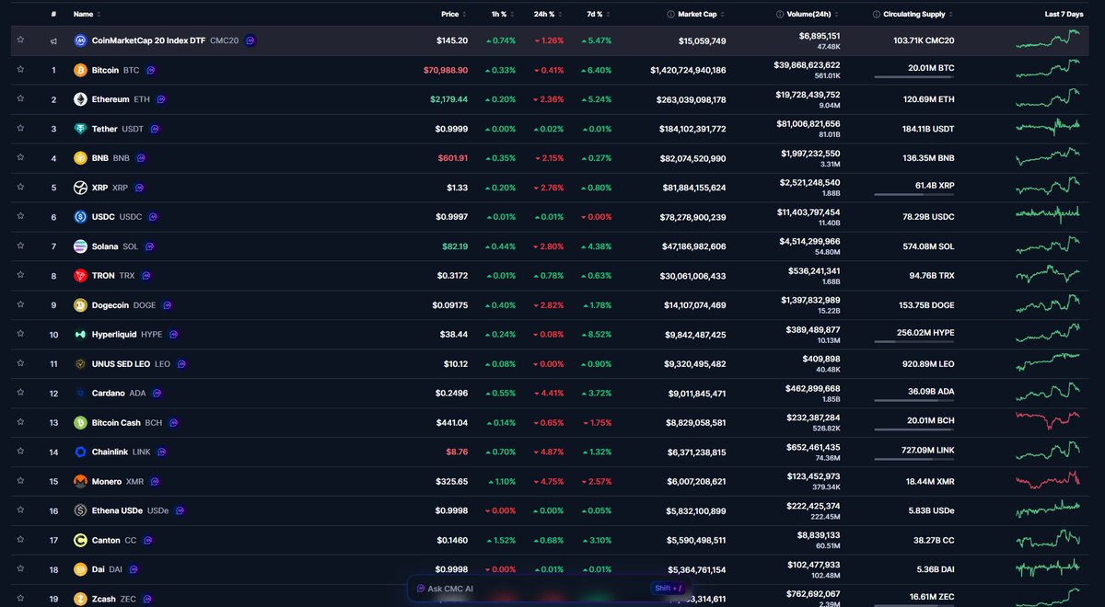Screen dimensions: 1105x607
Task: Toggle the watchlist star for Dai
Action: (x=20, y=569)
